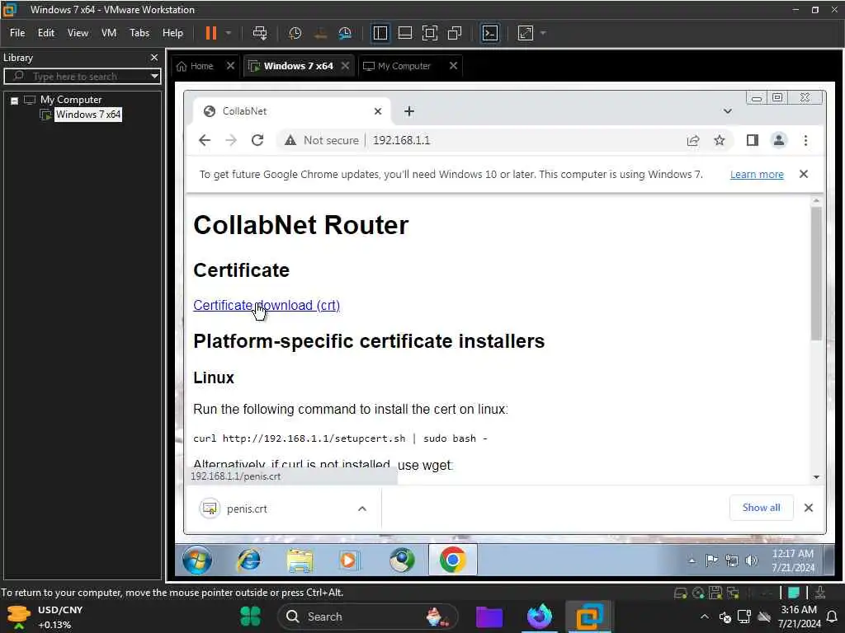Click the Learn more link
Screen dimensions: 845x633
(x=757, y=175)
